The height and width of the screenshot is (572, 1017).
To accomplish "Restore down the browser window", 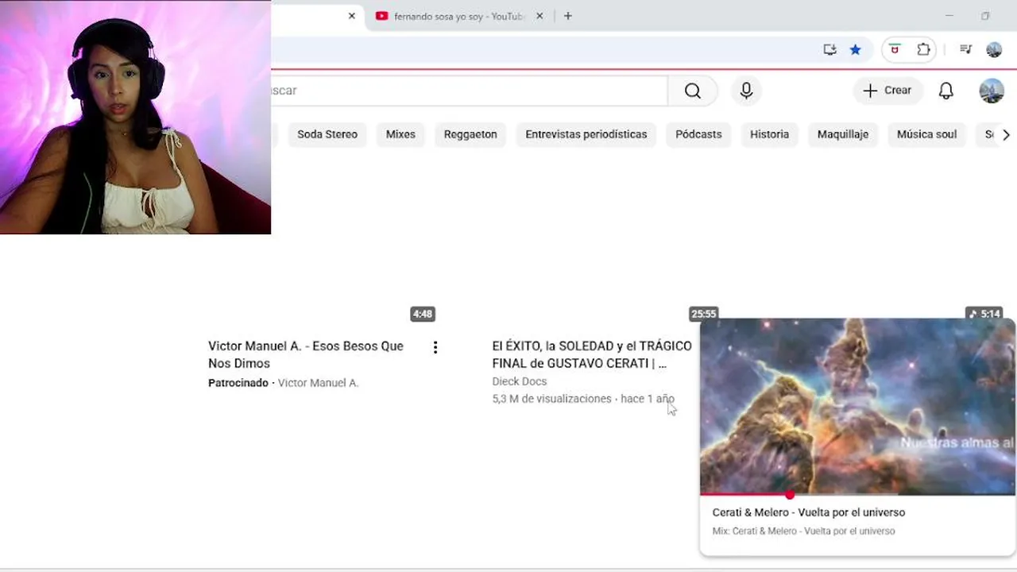I will point(985,16).
